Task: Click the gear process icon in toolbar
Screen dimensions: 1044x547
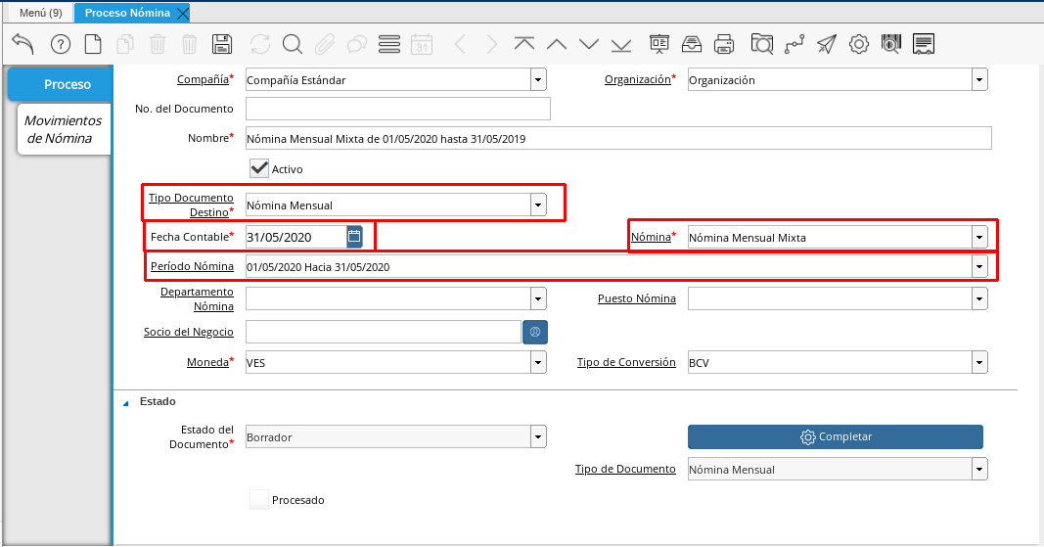Action: tap(859, 44)
